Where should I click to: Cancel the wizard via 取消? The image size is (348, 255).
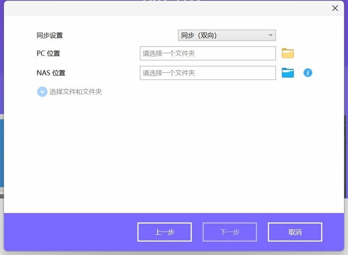click(295, 232)
